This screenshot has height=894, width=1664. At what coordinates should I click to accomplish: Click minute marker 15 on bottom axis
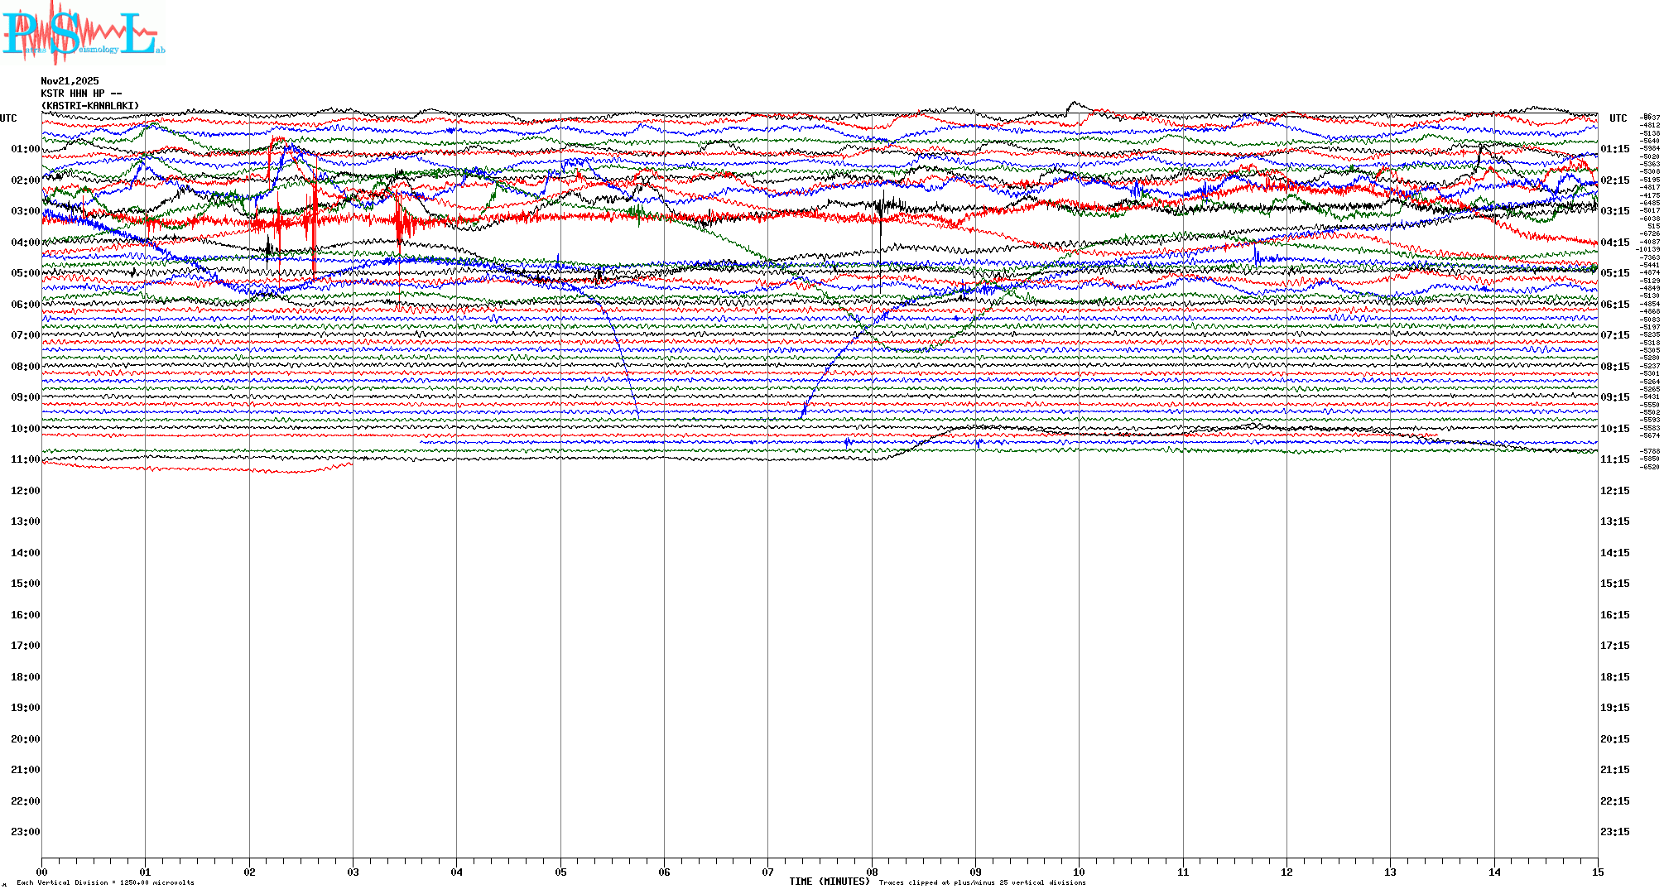(1597, 872)
